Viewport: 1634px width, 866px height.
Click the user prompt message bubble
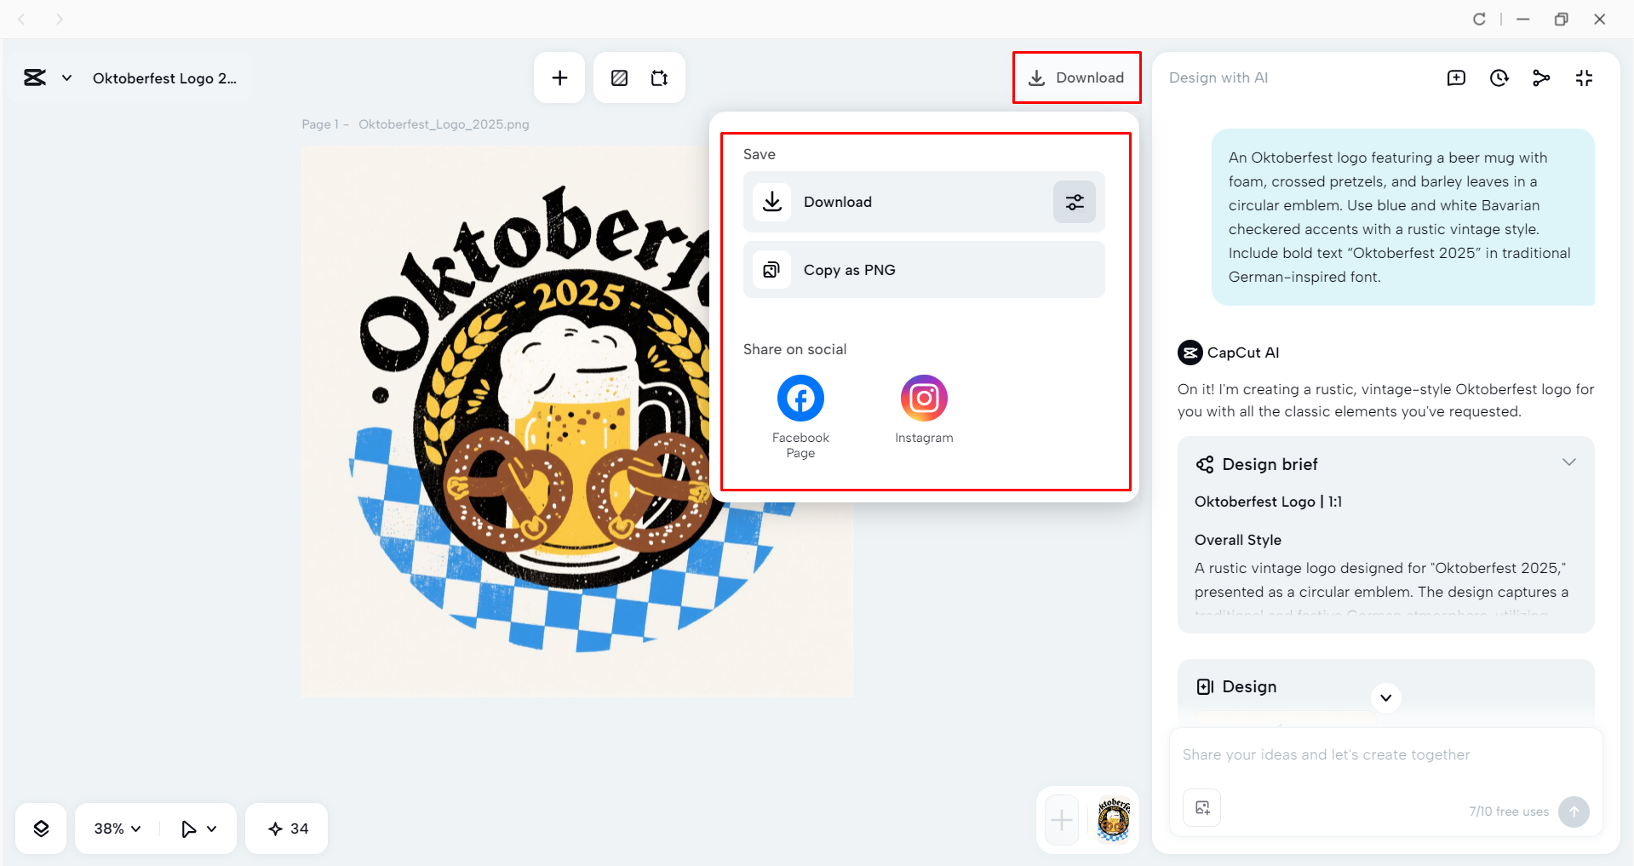coord(1403,217)
